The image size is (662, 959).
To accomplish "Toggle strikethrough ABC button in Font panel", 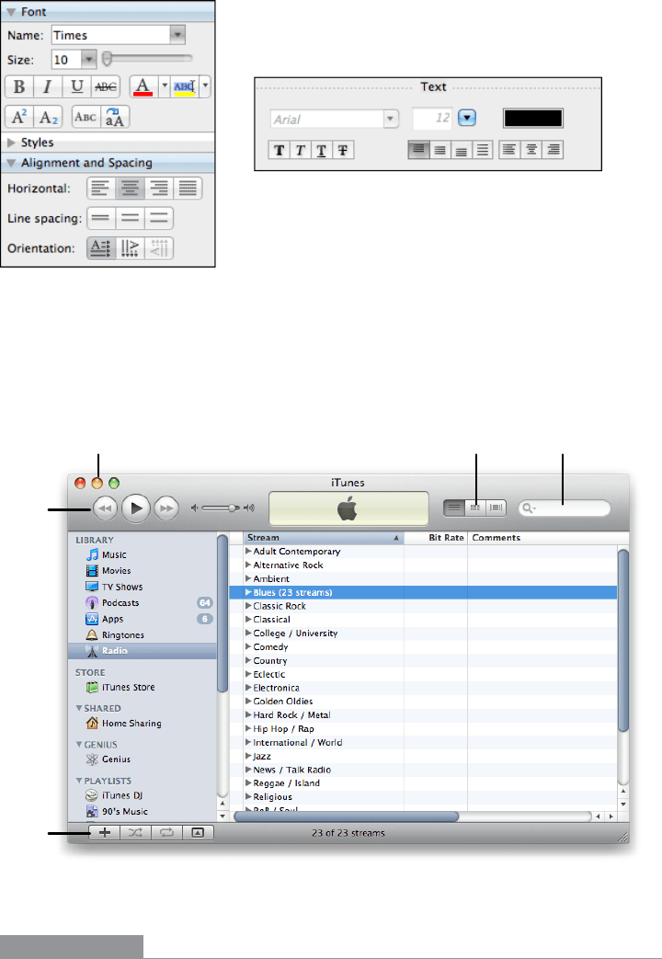I will pos(105,86).
